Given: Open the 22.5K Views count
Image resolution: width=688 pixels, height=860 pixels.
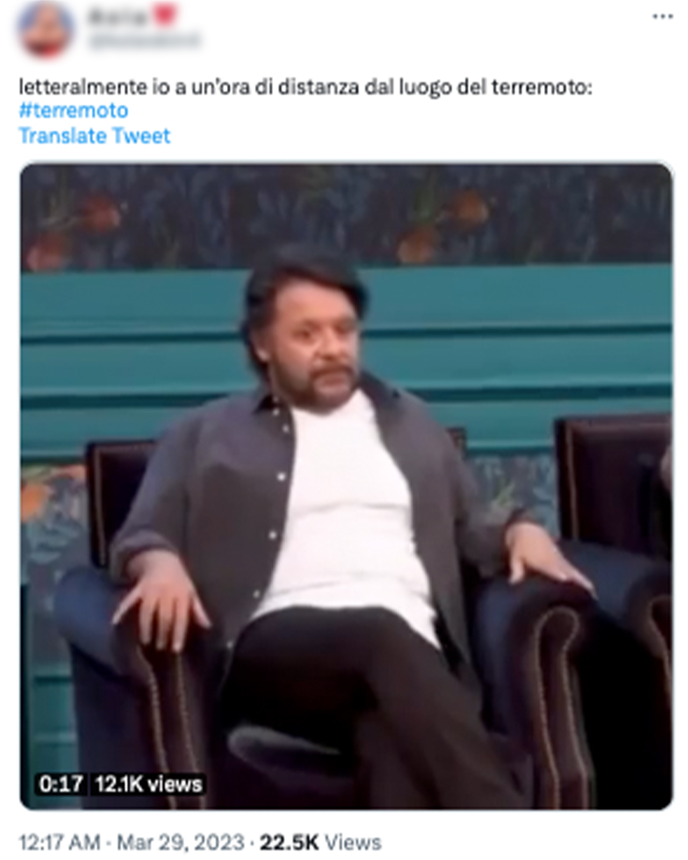Looking at the screenshot, I should point(320,842).
